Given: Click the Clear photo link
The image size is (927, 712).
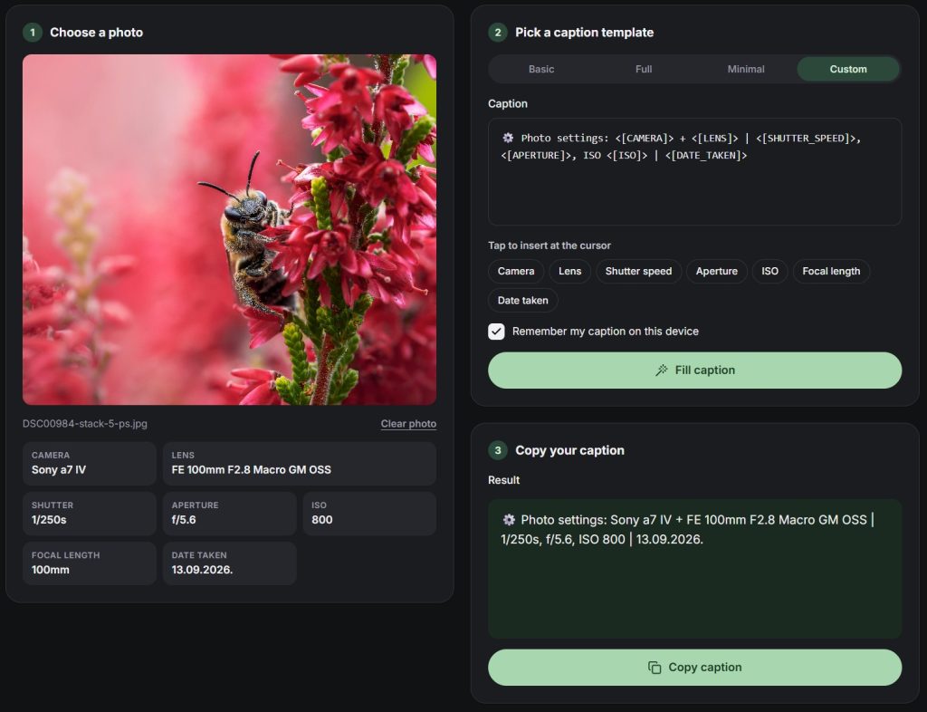Looking at the screenshot, I should coord(408,423).
